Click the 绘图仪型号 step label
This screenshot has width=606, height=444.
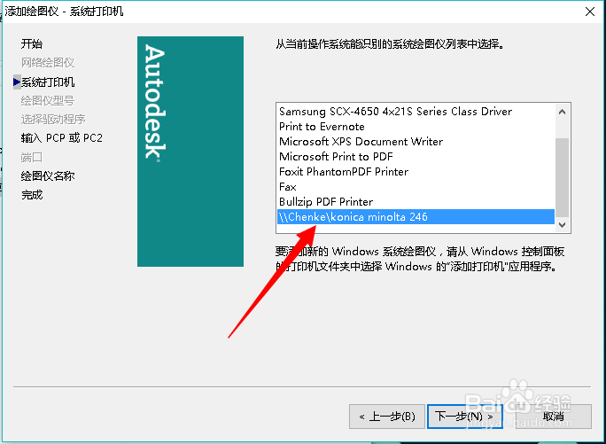click(48, 100)
